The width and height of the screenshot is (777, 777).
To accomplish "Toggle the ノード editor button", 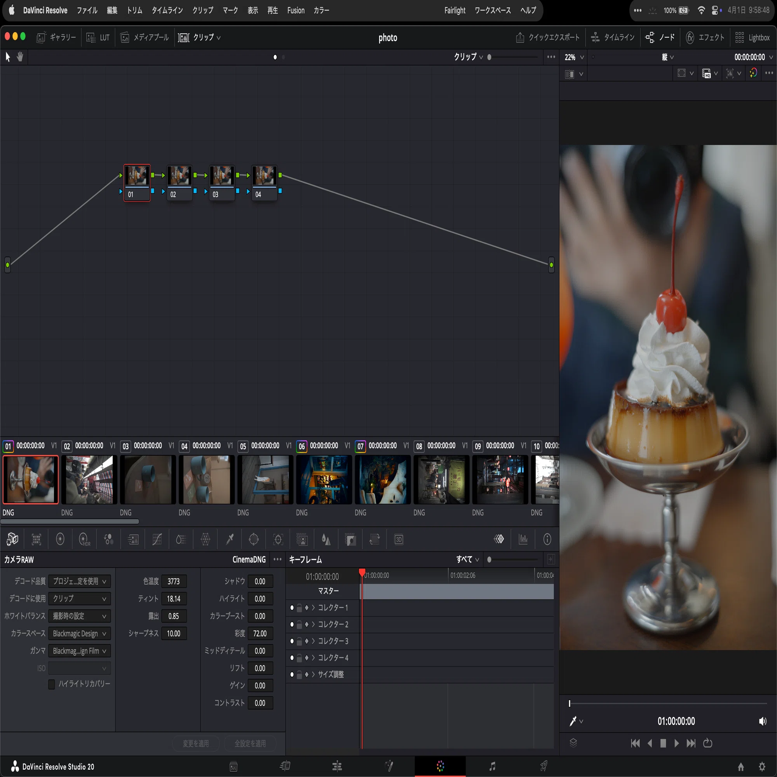I will click(660, 37).
